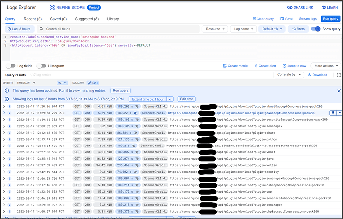The width and height of the screenshot is (343, 219).
Task: Open the Extend time dropdown arrow
Action: click(x=170, y=99)
